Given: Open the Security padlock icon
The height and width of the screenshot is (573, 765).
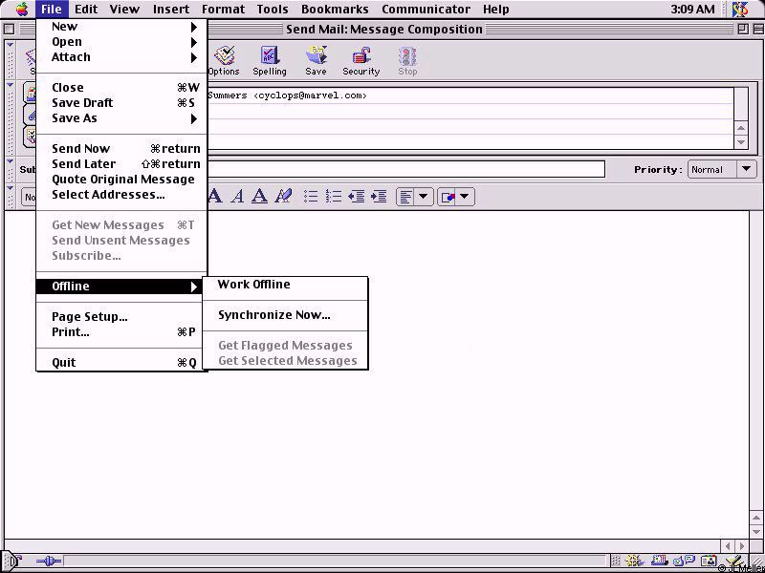Looking at the screenshot, I should (361, 61).
